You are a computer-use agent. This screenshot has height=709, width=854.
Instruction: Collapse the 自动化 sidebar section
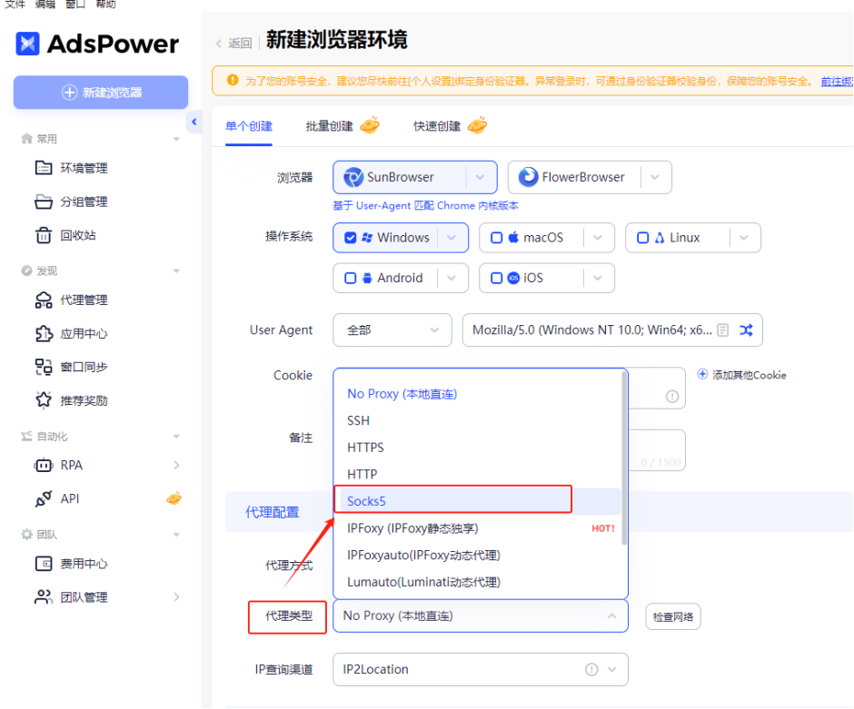pyautogui.click(x=176, y=437)
